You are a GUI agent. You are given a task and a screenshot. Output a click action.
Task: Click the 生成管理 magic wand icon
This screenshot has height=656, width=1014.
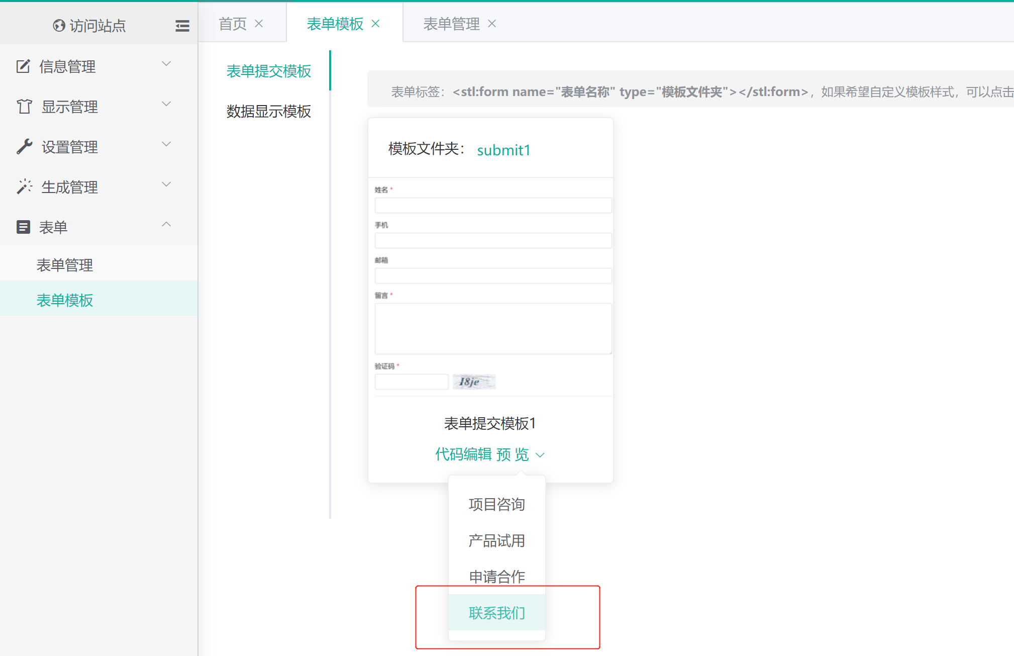click(x=24, y=186)
